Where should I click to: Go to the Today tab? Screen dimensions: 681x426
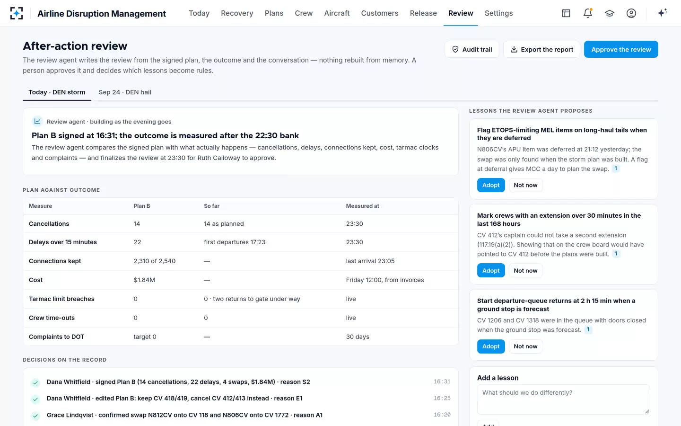tap(199, 13)
